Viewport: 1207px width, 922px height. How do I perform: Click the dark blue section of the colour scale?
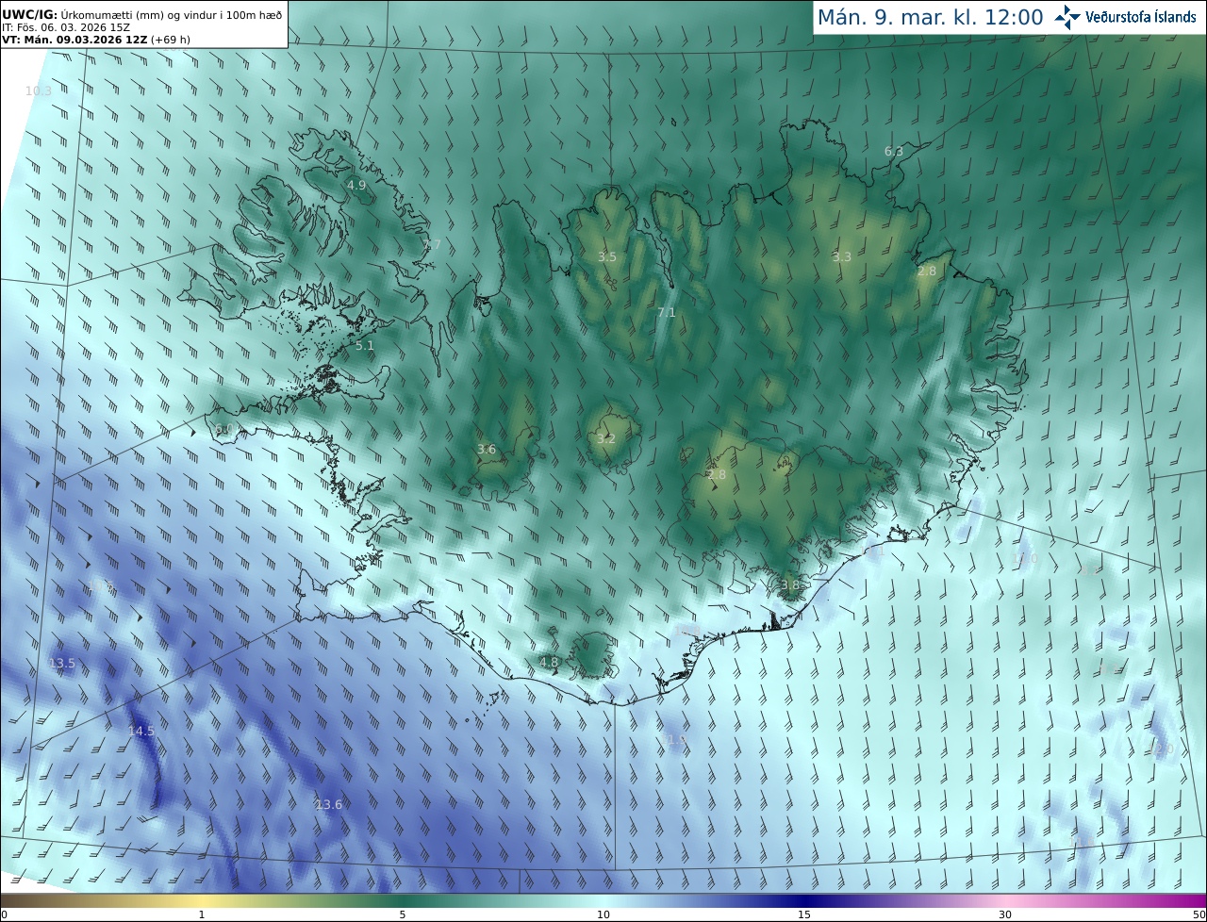click(x=806, y=900)
